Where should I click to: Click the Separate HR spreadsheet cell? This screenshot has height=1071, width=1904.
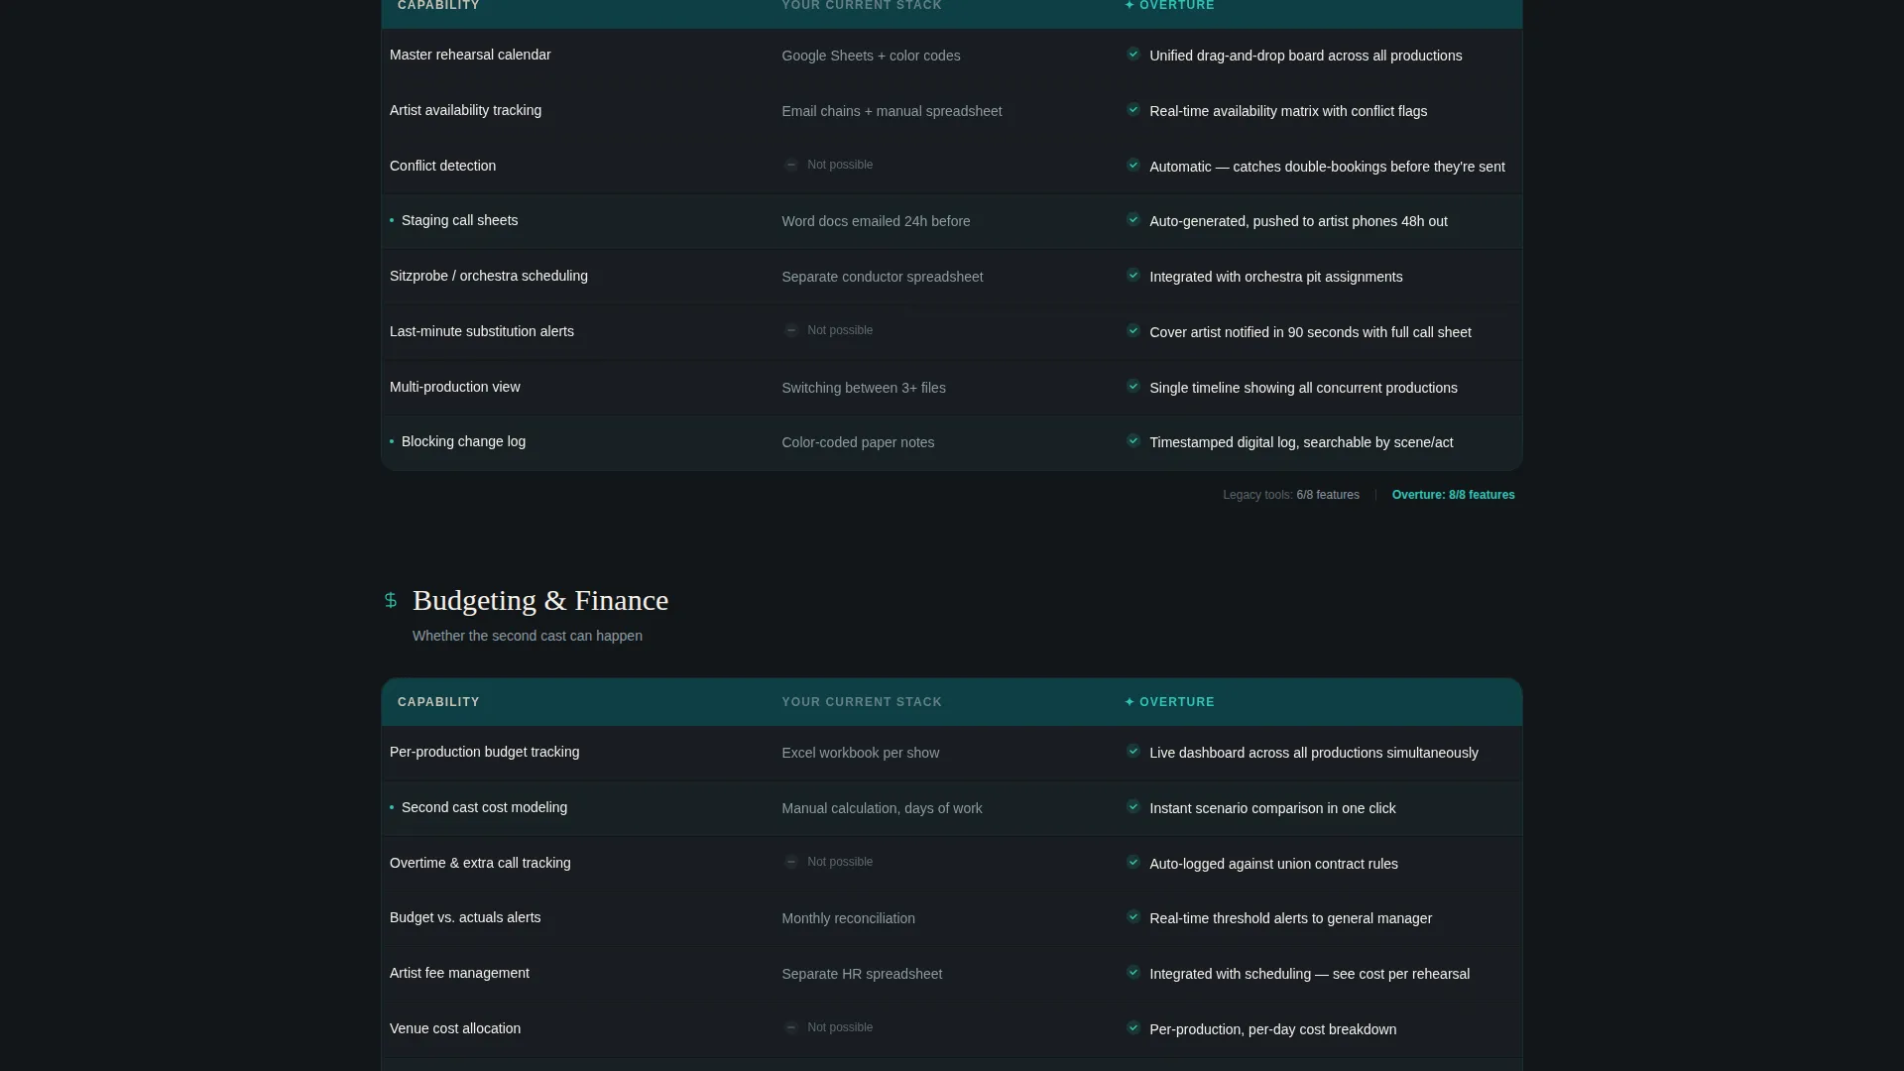pos(862,974)
